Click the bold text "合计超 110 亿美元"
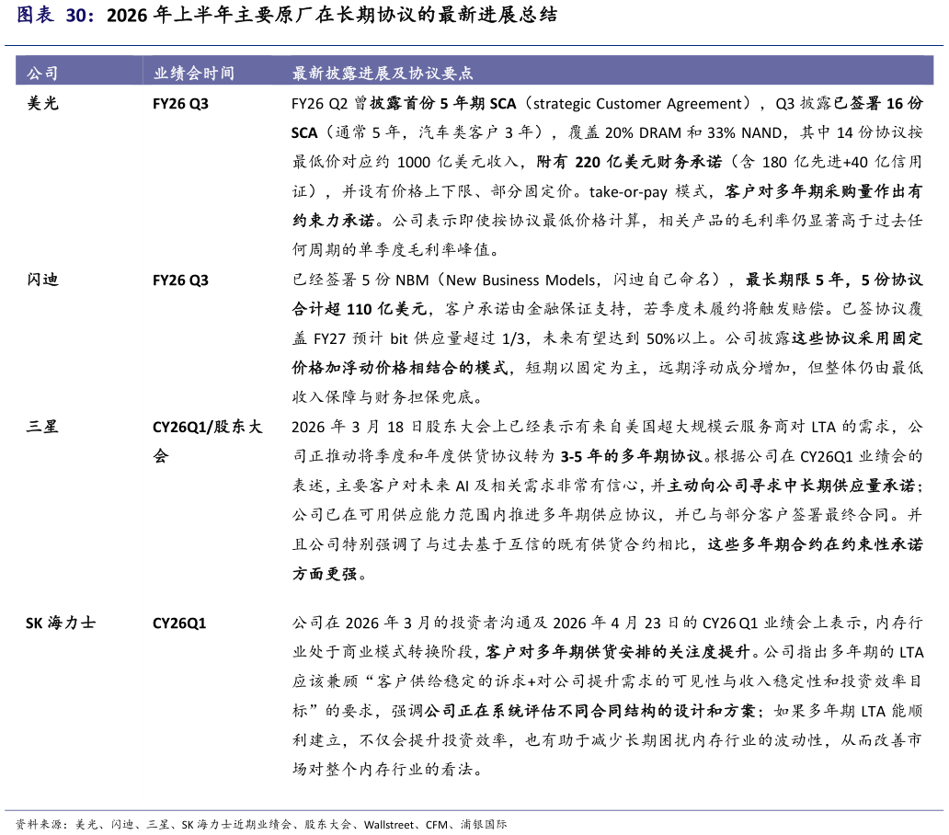 point(360,309)
